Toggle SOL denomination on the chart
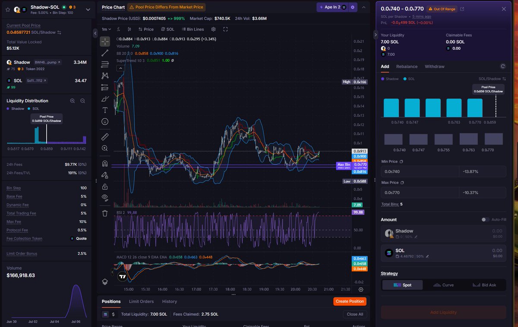518x327 pixels. [x=167, y=29]
